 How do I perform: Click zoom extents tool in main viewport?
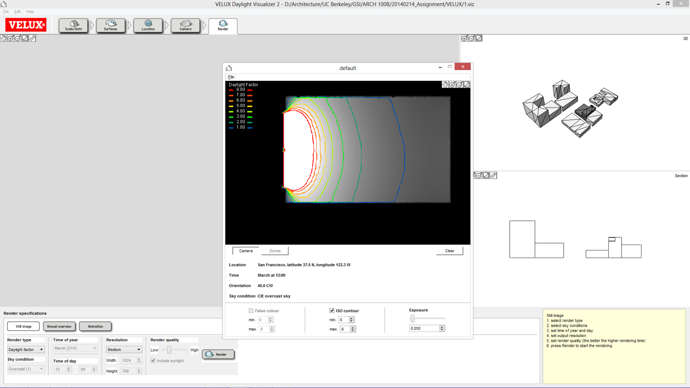(25, 39)
